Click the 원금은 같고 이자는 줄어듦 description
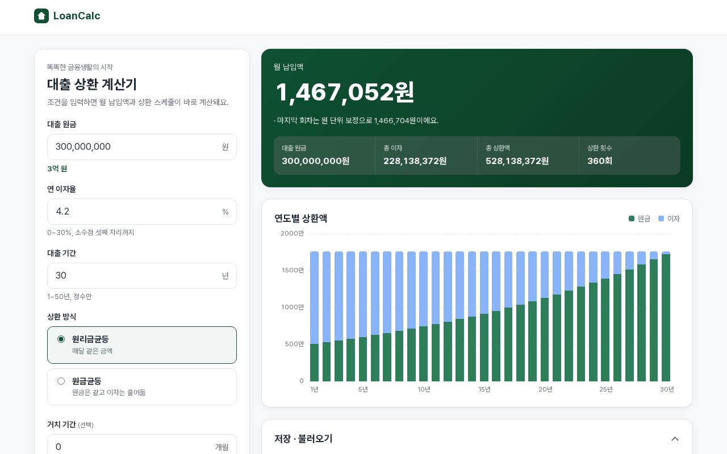The image size is (727, 454). point(109,393)
